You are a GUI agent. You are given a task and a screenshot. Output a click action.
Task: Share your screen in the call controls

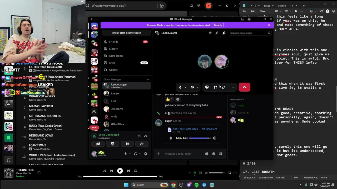pos(207,87)
